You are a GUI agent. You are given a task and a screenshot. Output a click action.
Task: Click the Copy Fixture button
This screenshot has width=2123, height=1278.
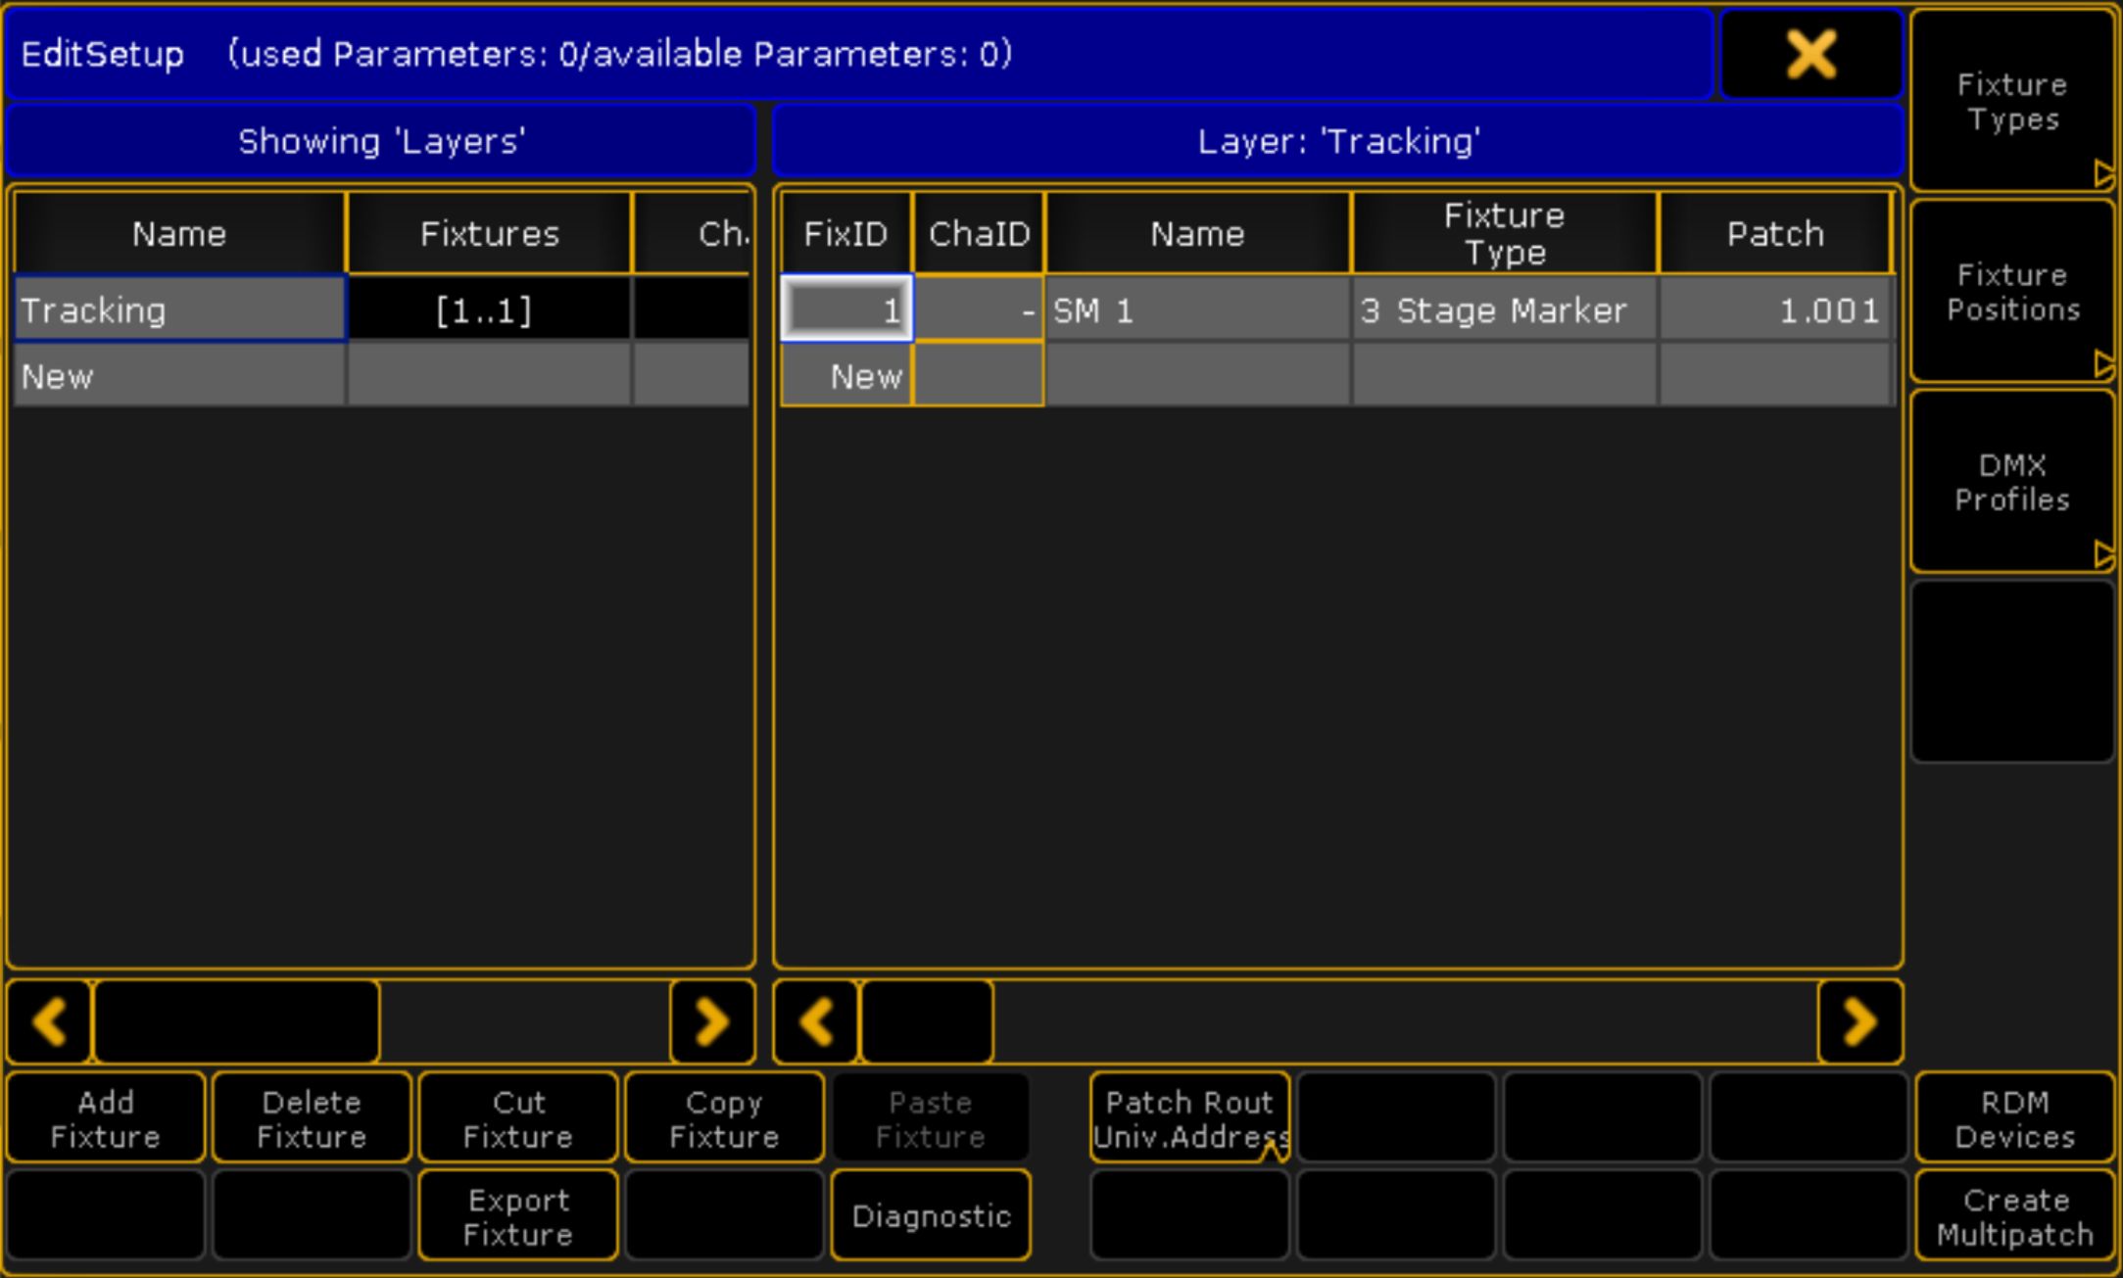723,1118
